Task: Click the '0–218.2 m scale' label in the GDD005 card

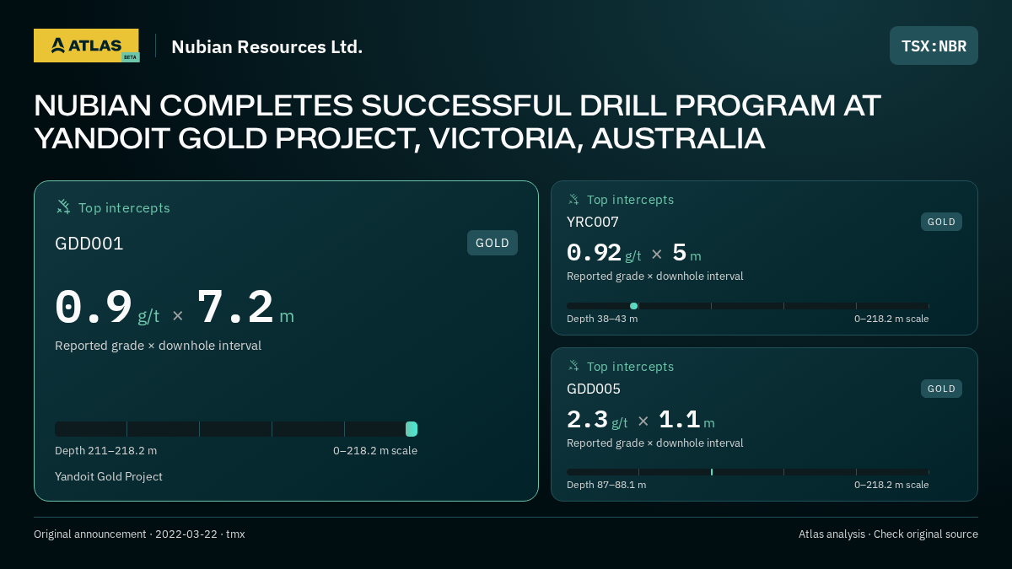Action: click(891, 485)
